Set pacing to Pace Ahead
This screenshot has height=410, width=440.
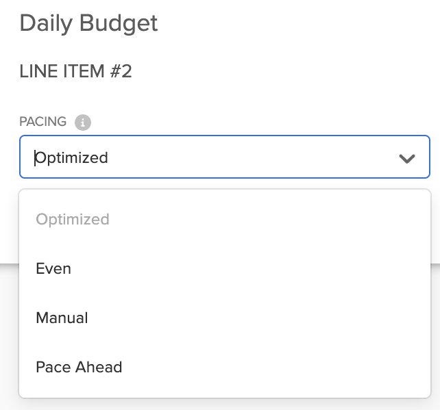click(79, 367)
